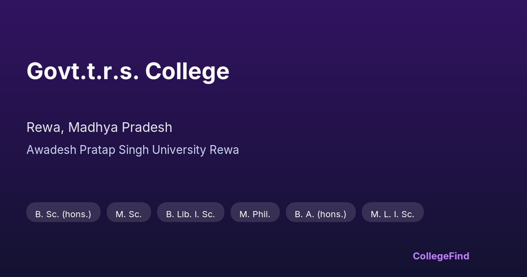Image resolution: width=527 pixels, height=277 pixels.
Task: Click the Govt.t.r.s. College heading
Action: point(128,71)
